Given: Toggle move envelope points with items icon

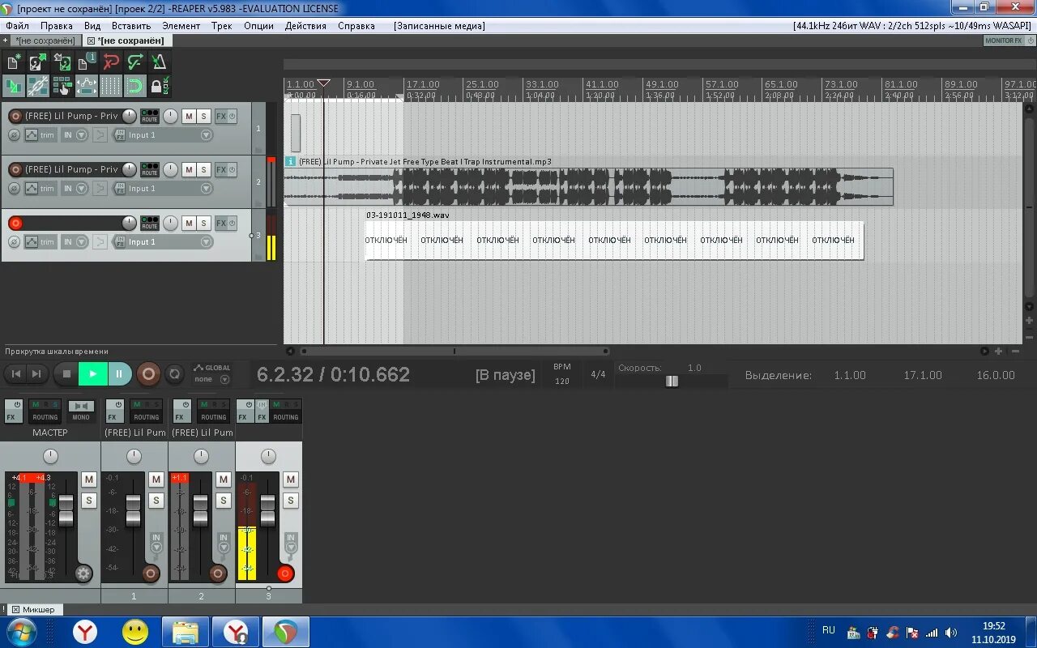Looking at the screenshot, I should click(x=87, y=86).
